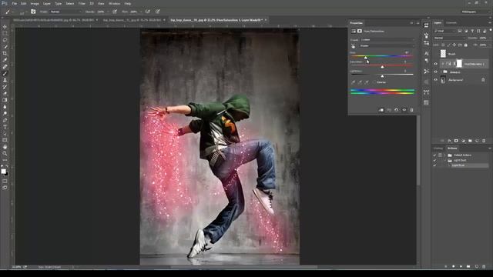Screen dimensions: 493x277
Task: Delete the action using the Actions panel trash
Action: tap(484, 266)
